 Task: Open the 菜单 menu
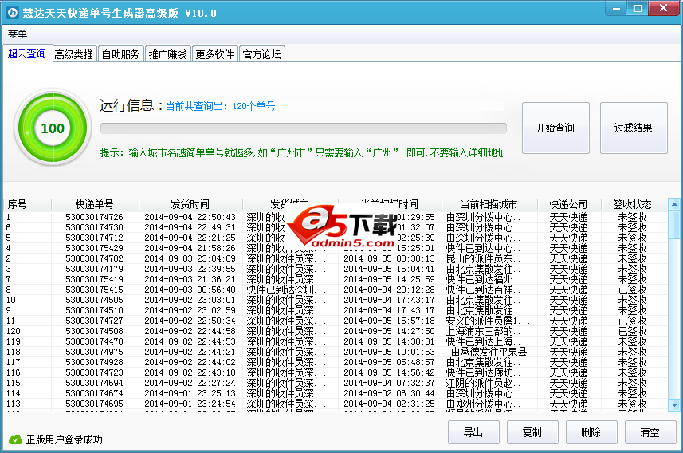click(x=18, y=33)
